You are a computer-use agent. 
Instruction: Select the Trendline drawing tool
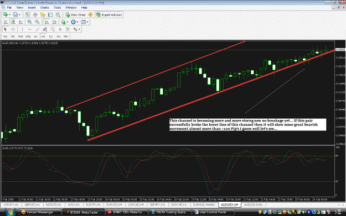coord(38,29)
